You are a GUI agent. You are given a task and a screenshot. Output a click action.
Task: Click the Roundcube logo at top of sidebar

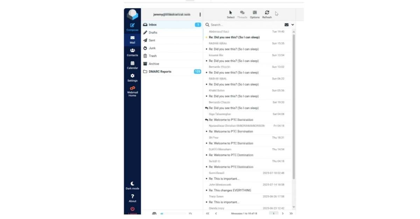click(x=132, y=15)
